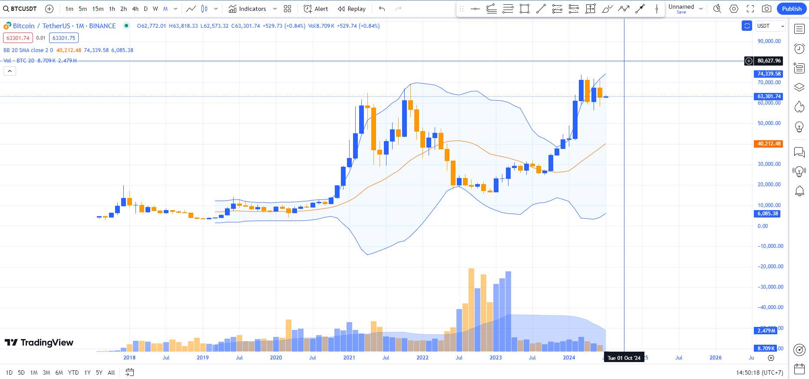Select the 2h timeframe
Screen dimensions: 809x379
coord(124,9)
